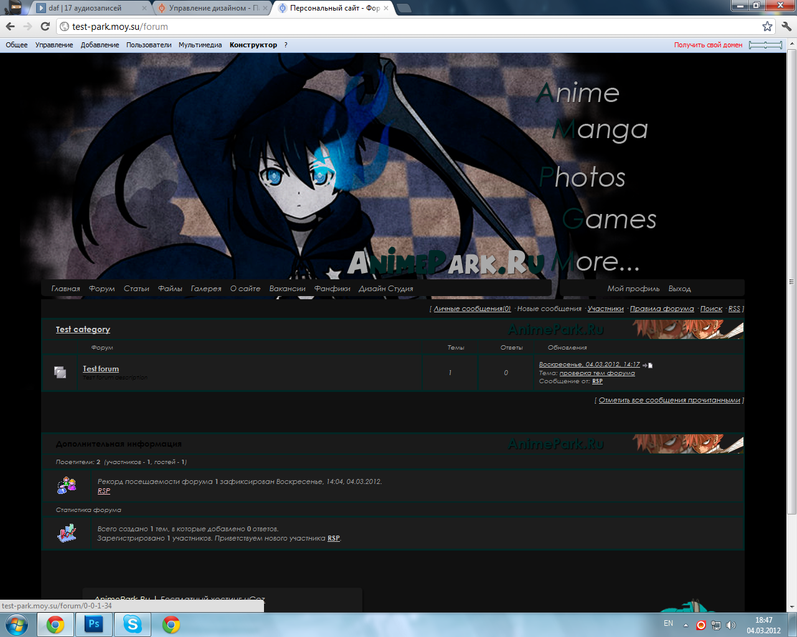Viewport: 797px width, 637px height.
Task: Open 'Правила форума'
Action: click(662, 309)
